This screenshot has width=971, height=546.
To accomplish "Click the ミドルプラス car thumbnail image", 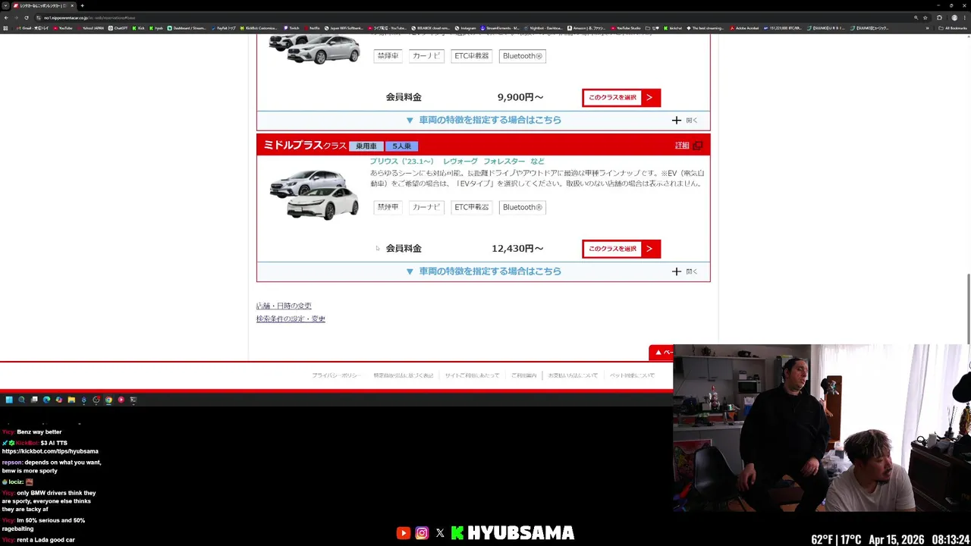I will pyautogui.click(x=314, y=193).
